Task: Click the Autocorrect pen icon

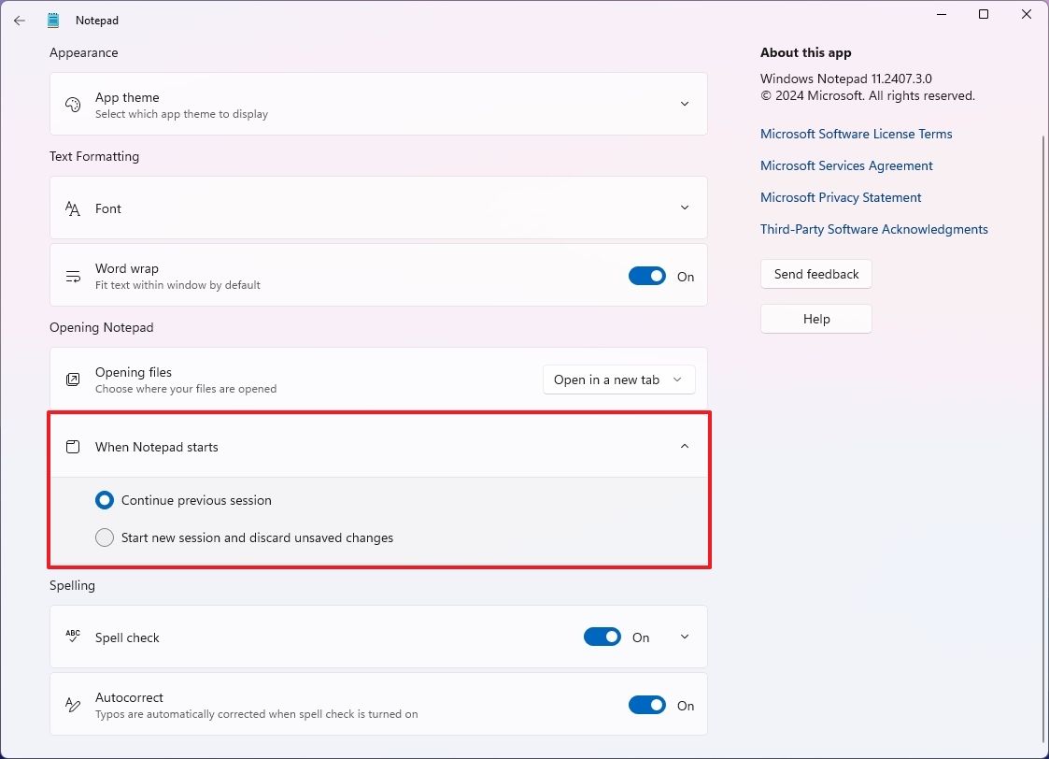Action: pos(73,705)
